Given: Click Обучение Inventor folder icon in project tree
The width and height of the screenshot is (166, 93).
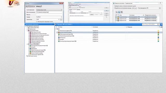Looking at the screenshot, I should (x=29, y=30).
